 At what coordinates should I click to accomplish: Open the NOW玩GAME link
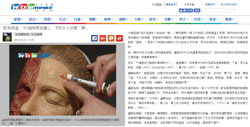tap(229, 5)
